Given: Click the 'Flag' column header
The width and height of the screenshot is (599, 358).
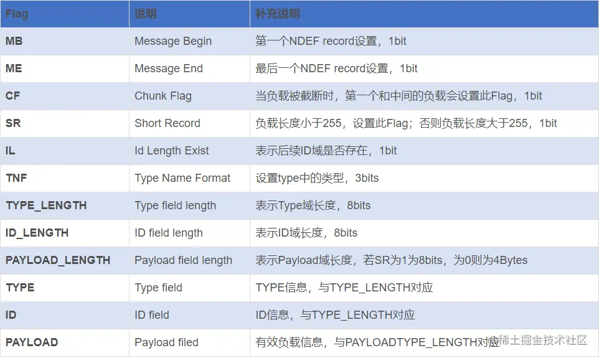Looking at the screenshot, I should pos(65,14).
